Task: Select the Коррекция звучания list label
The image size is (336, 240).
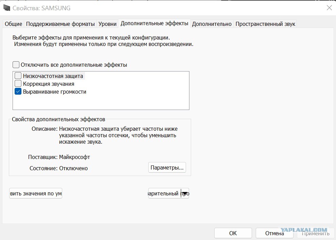Action: [x=49, y=84]
